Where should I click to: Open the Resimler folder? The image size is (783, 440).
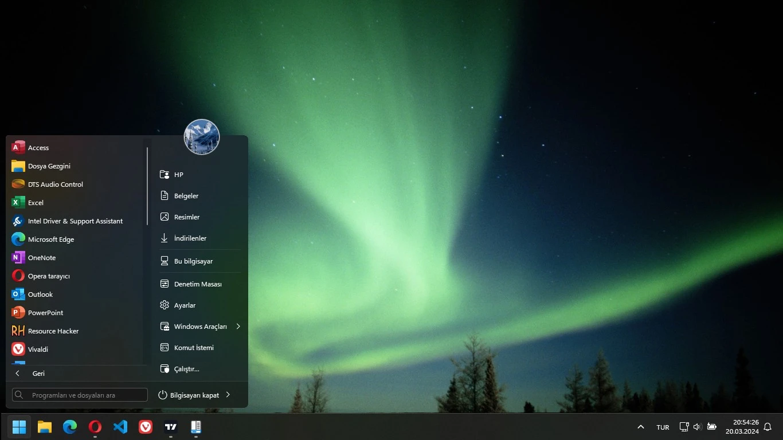click(x=199, y=217)
